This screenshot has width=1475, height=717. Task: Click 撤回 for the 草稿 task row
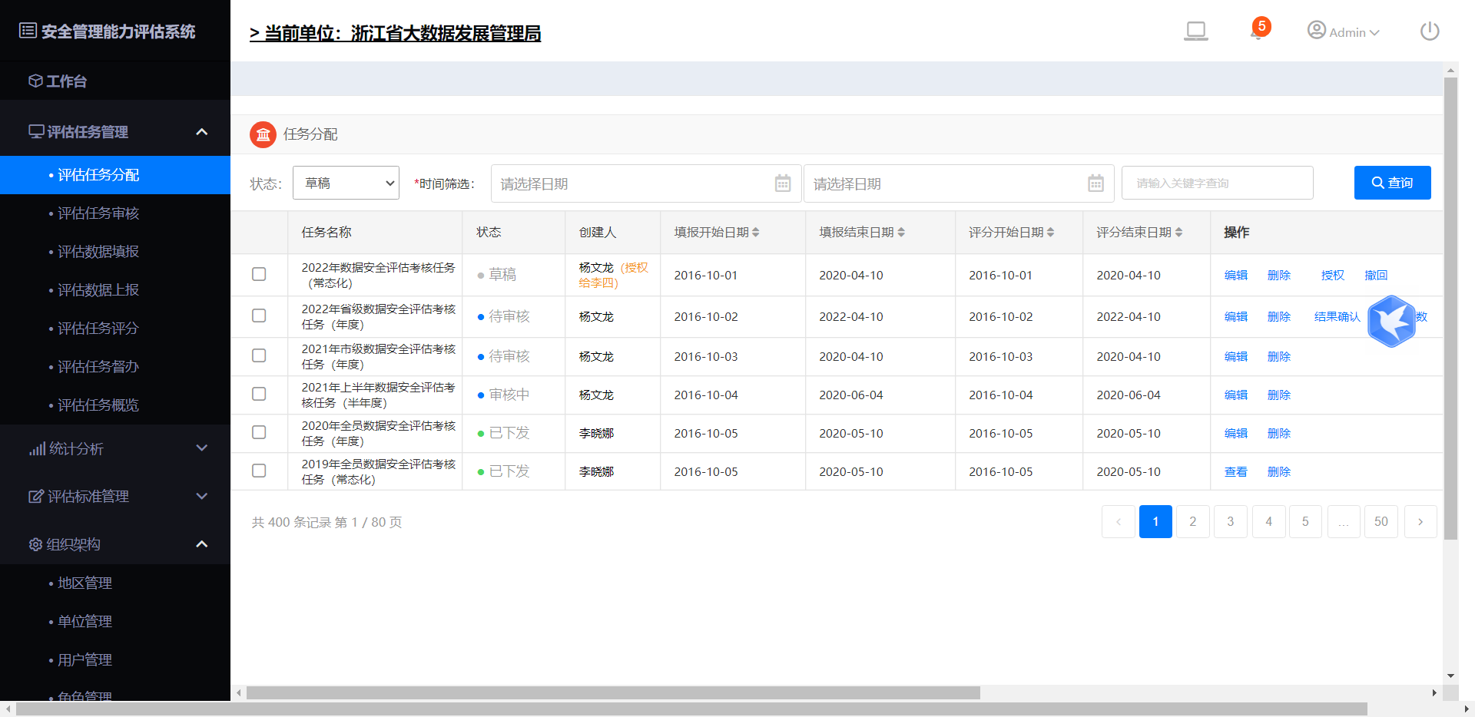(1376, 275)
